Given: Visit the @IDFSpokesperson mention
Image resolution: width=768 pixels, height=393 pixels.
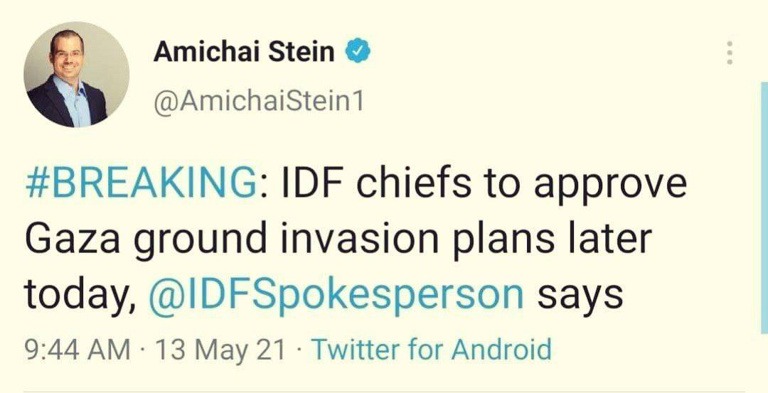Looking at the screenshot, I should [x=337, y=291].
